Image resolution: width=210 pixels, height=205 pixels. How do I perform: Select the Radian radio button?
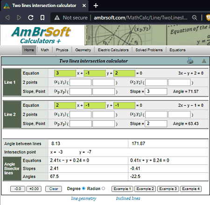click(x=103, y=188)
